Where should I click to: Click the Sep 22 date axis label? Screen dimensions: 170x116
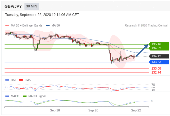(136, 110)
